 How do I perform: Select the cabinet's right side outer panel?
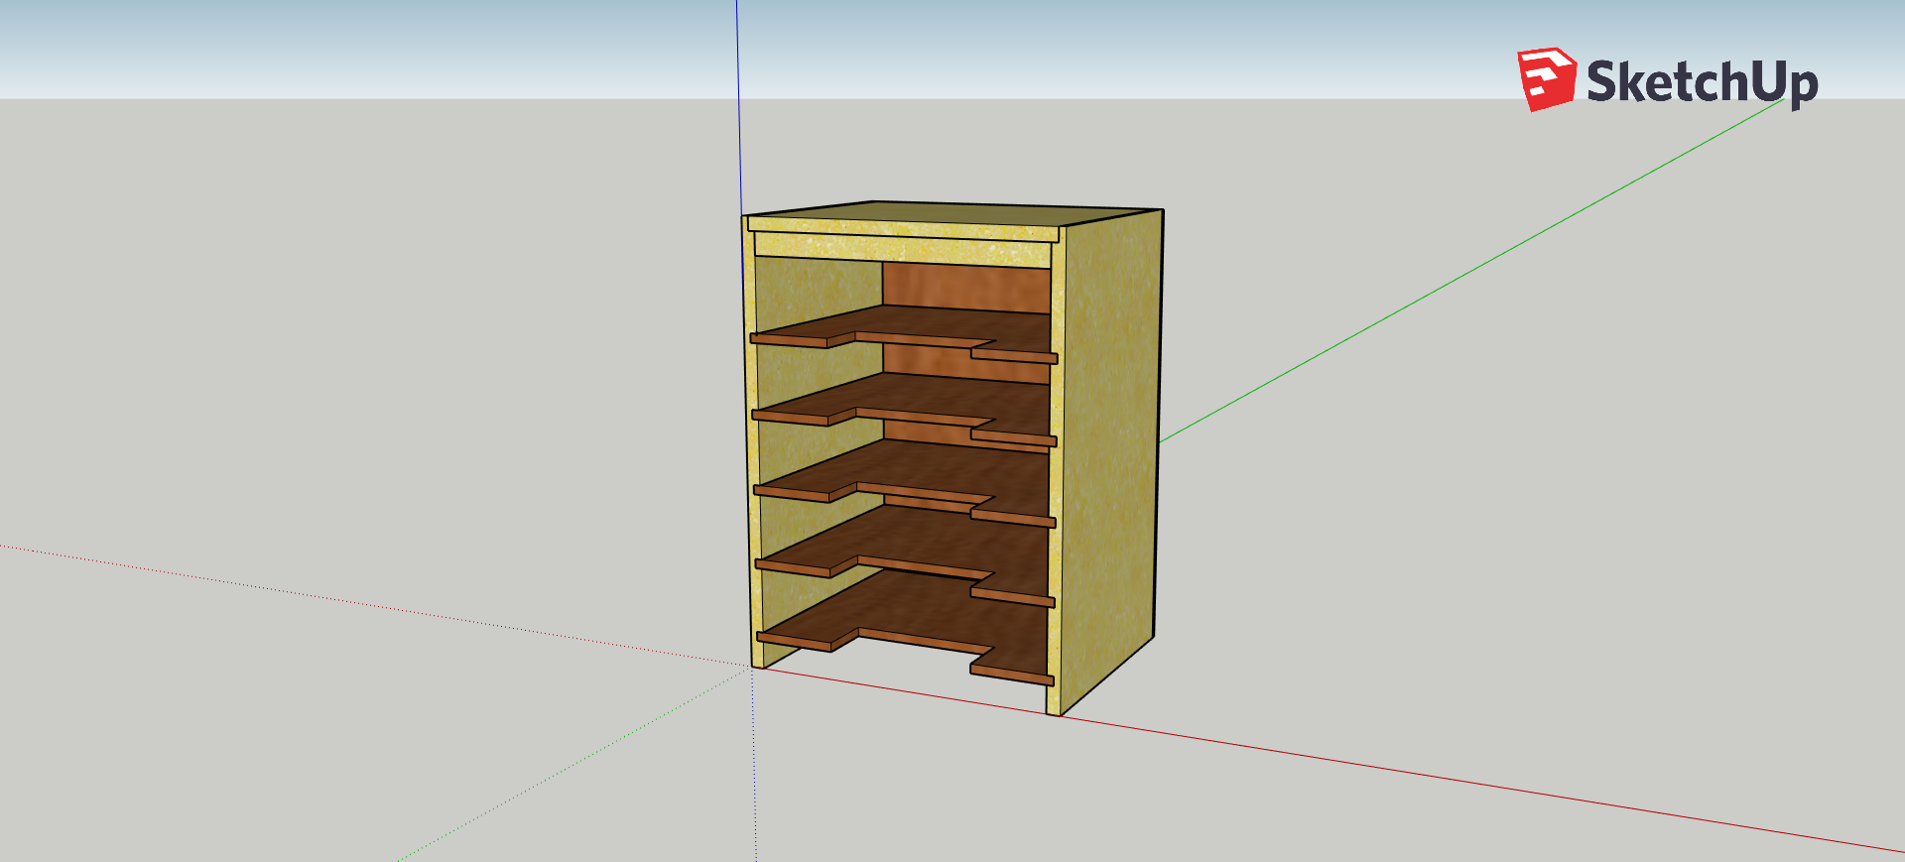pos(1109,446)
